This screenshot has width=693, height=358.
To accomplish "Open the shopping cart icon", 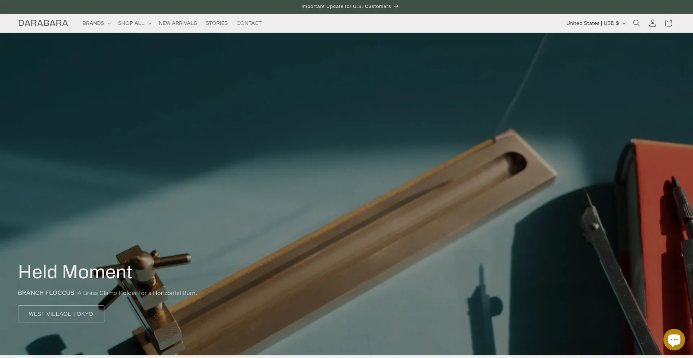I will pos(668,23).
